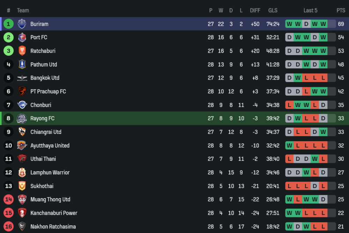Click the PT Prachuap FC logo
This screenshot has width=349, height=233.
tap(22, 91)
